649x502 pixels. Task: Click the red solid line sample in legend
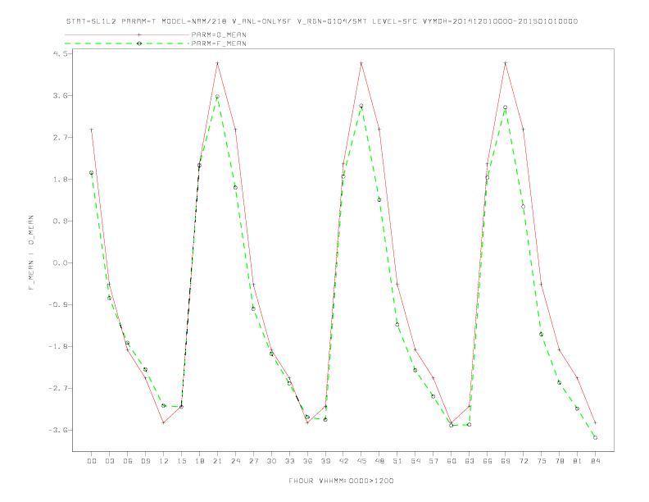coord(127,34)
